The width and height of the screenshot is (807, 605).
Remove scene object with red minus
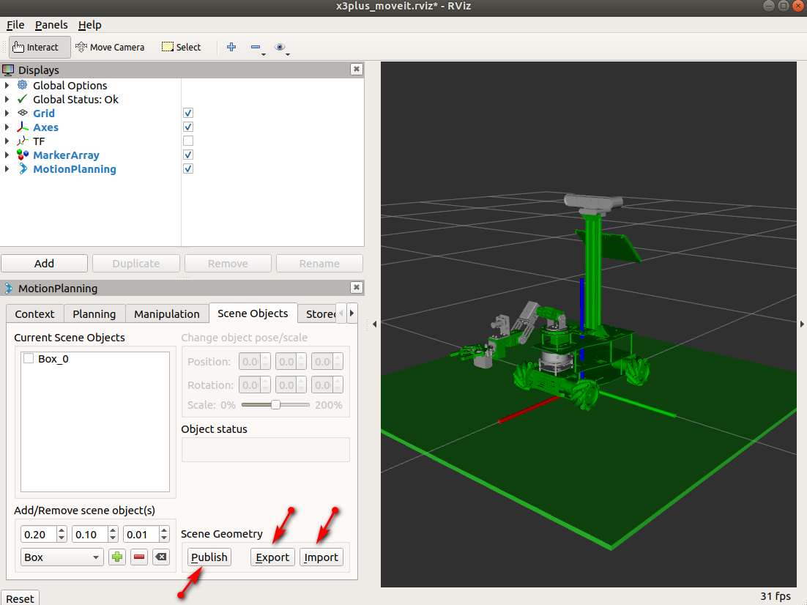point(139,557)
